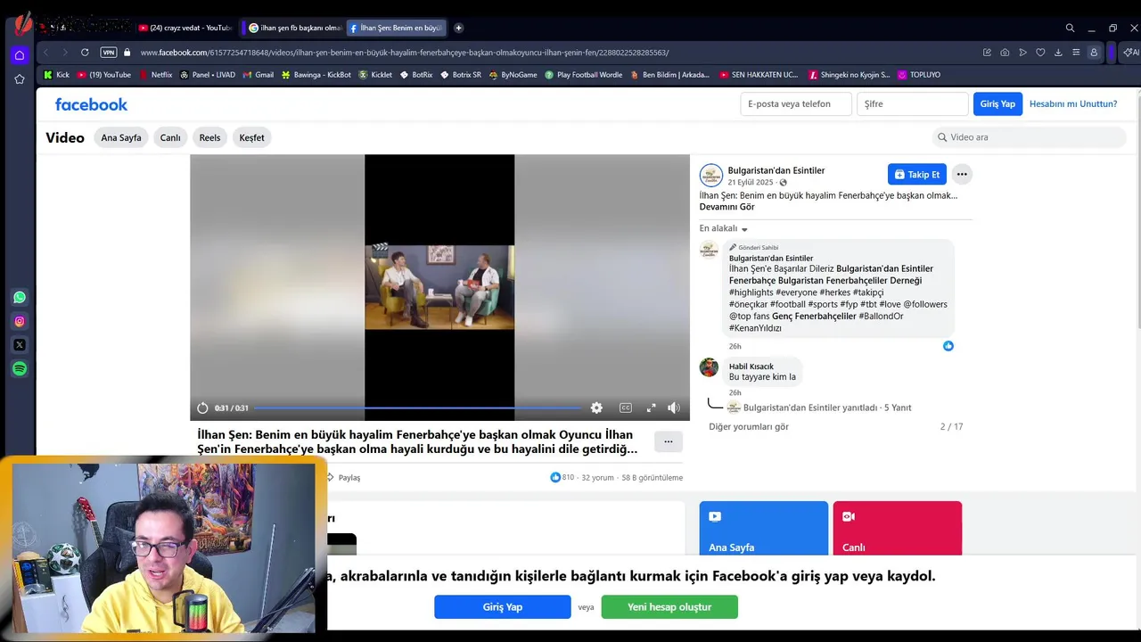Open the TOPLUYO bookmark
The width and height of the screenshot is (1141, 642).
(x=919, y=75)
